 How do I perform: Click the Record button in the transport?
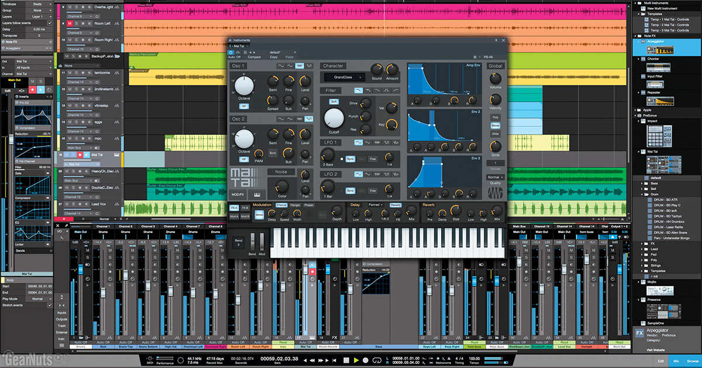tap(366, 360)
